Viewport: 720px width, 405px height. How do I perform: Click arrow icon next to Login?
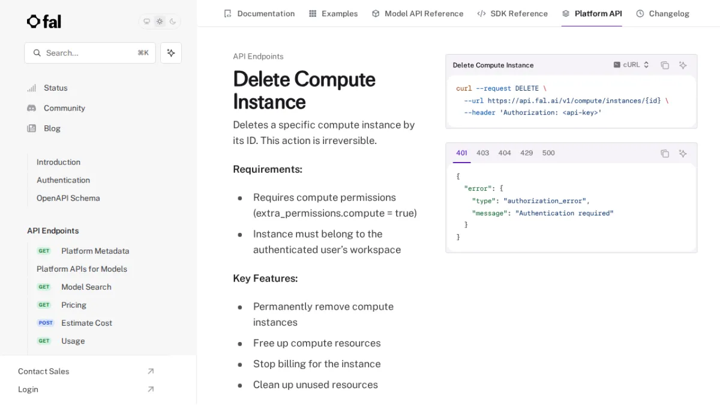(x=151, y=389)
